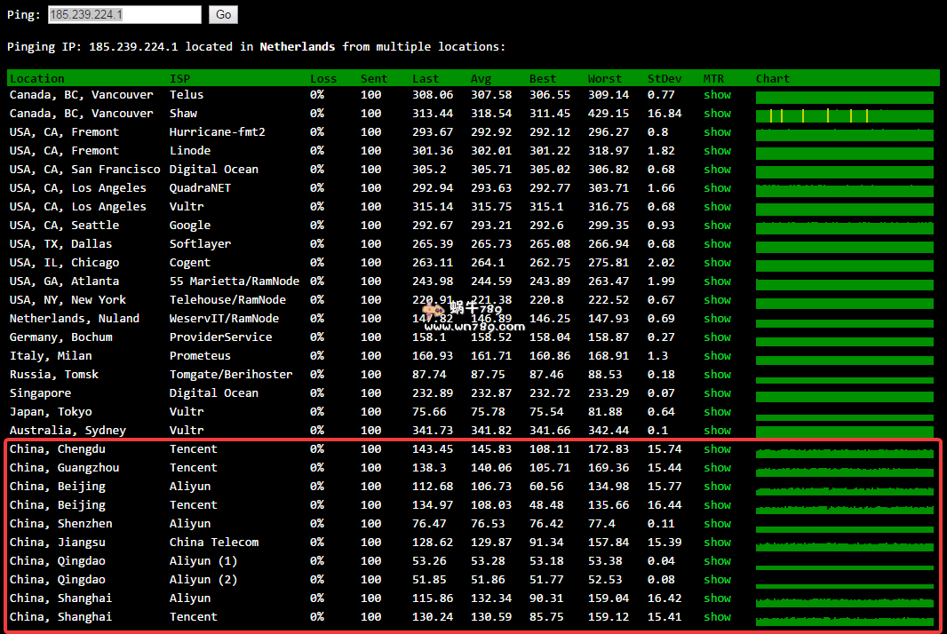This screenshot has height=634, width=947.
Task: Show MTR for Qingdao Aliyun (2) row
Action: click(717, 580)
